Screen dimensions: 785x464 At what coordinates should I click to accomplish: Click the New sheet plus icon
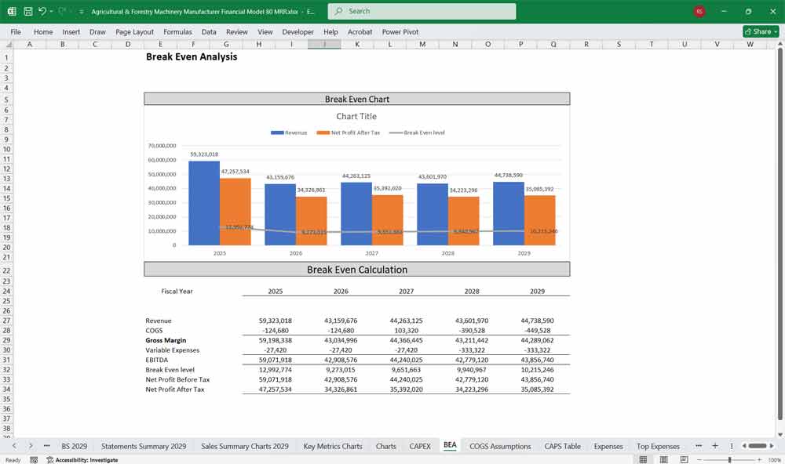(714, 446)
